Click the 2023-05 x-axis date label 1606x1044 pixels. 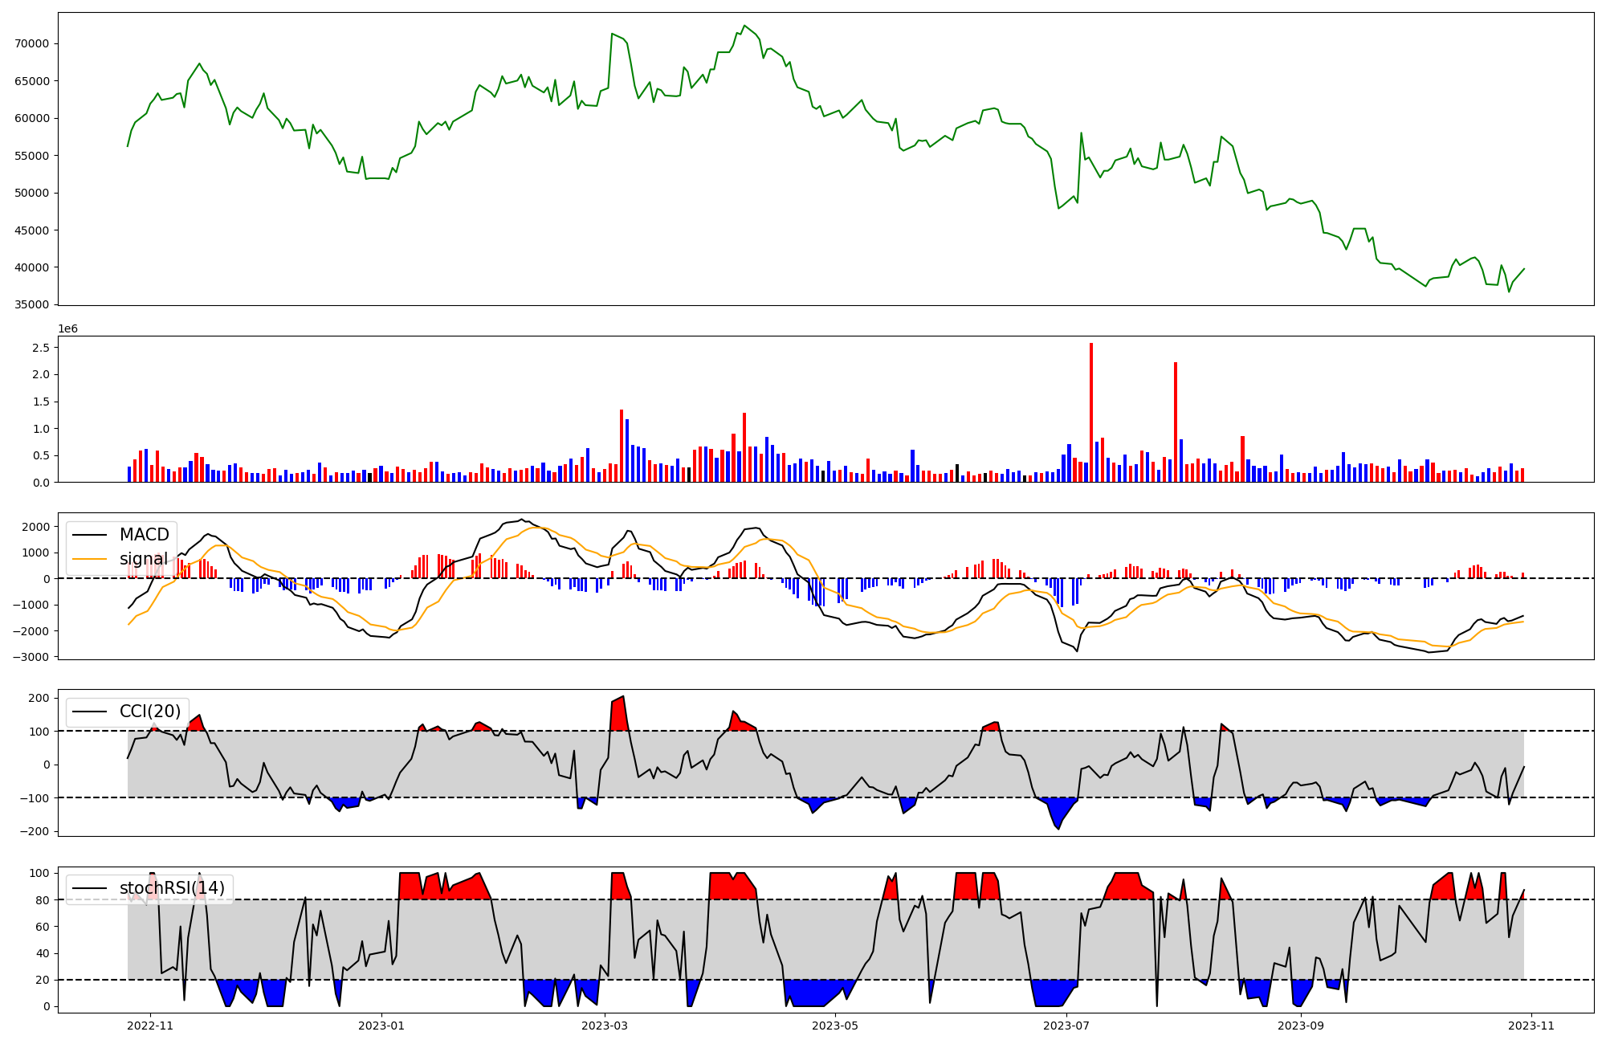tap(835, 1026)
